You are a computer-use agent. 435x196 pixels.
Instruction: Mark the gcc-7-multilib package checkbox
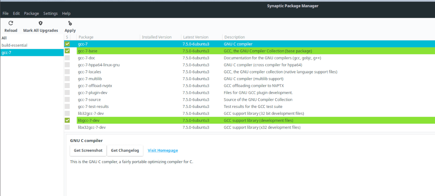pyautogui.click(x=67, y=79)
